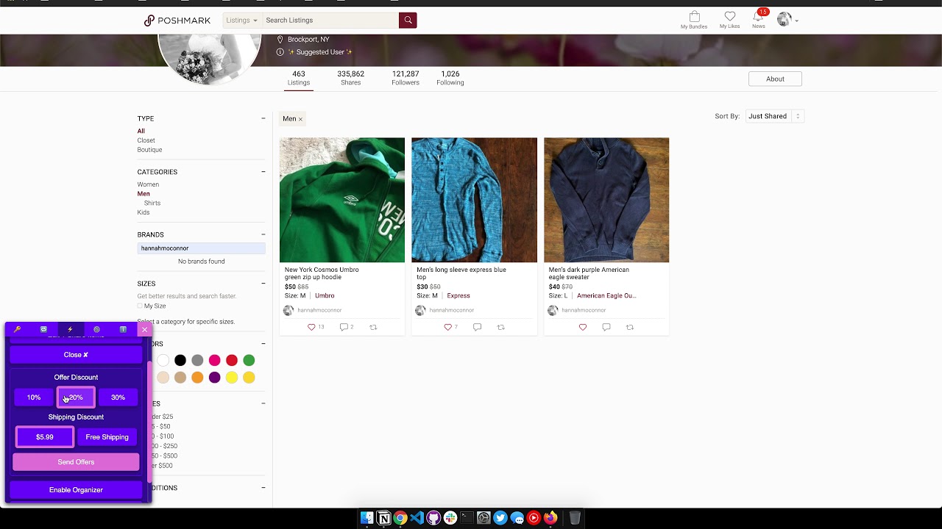Open the gear settings tab in extension panel
Viewport: 942px width, 529px height.
tap(96, 330)
